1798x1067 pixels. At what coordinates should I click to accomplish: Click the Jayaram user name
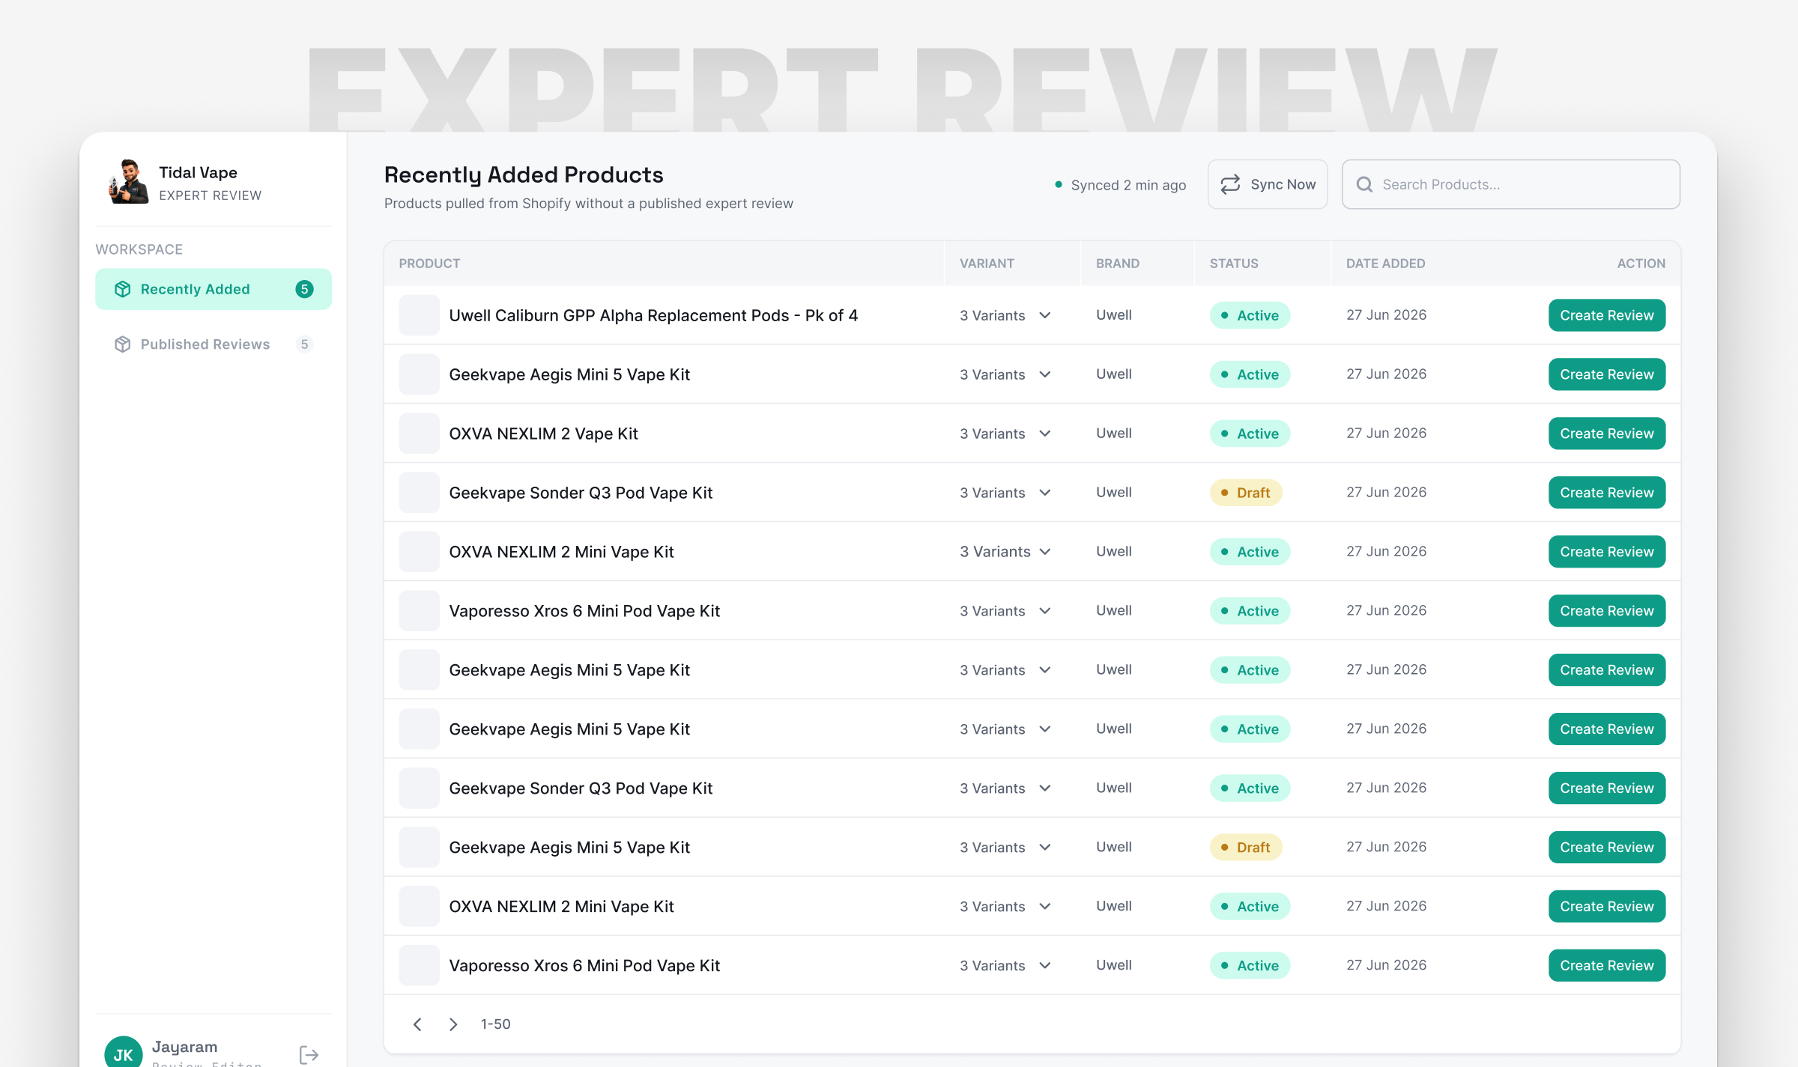[x=184, y=1046]
